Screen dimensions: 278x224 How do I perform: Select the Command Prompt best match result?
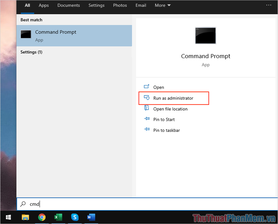[x=74, y=36]
